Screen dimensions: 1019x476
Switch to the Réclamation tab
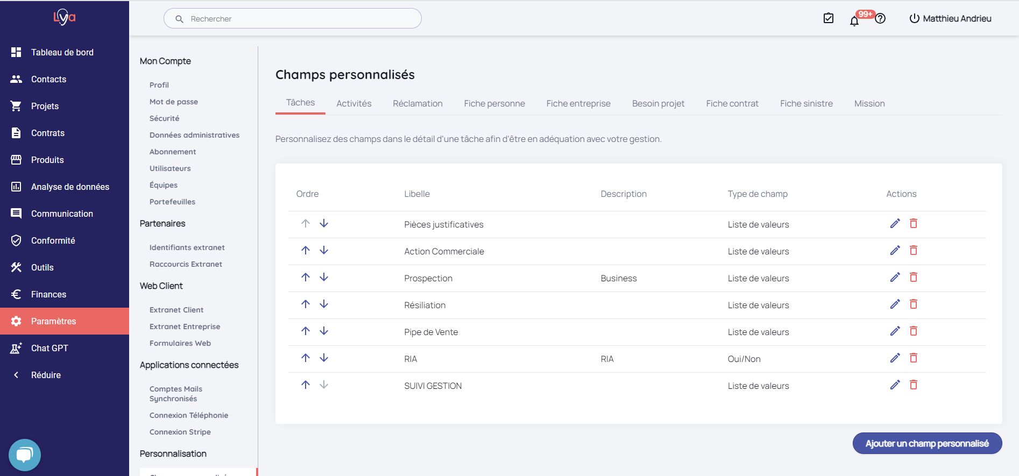pyautogui.click(x=417, y=103)
